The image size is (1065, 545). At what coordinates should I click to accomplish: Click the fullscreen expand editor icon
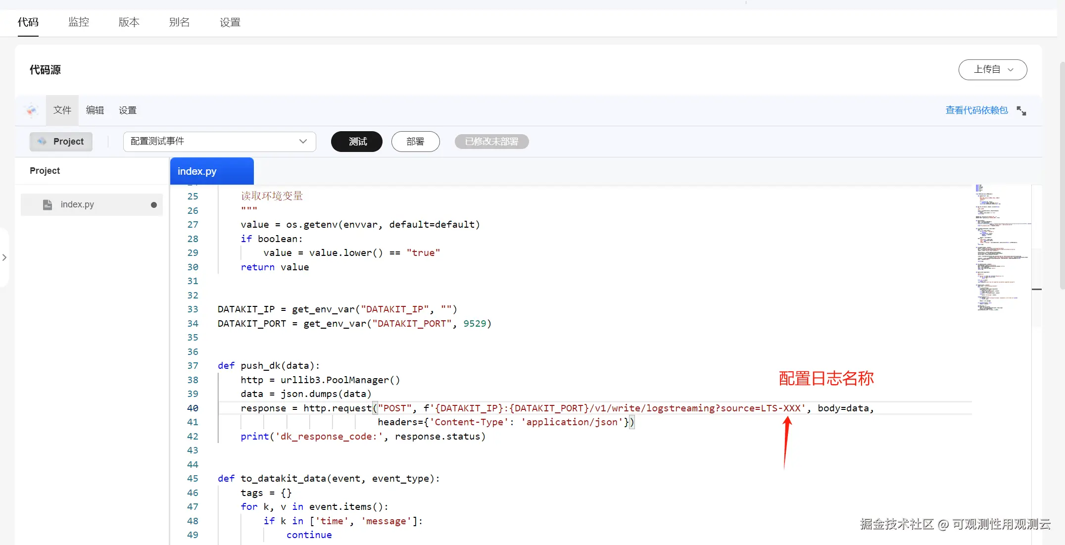[x=1021, y=110]
